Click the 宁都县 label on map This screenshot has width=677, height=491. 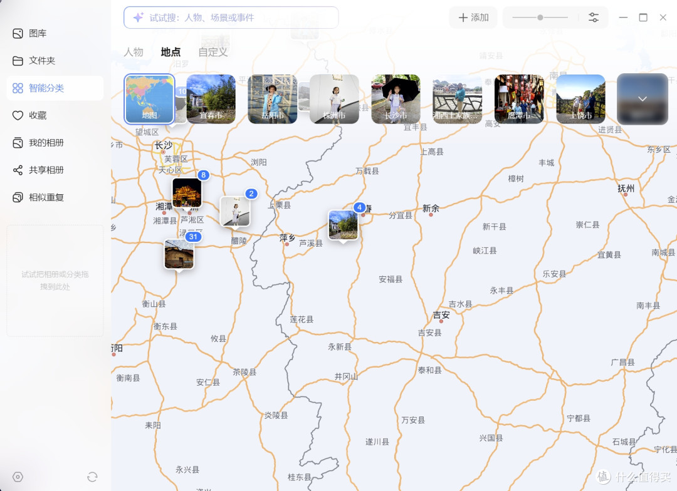click(579, 418)
